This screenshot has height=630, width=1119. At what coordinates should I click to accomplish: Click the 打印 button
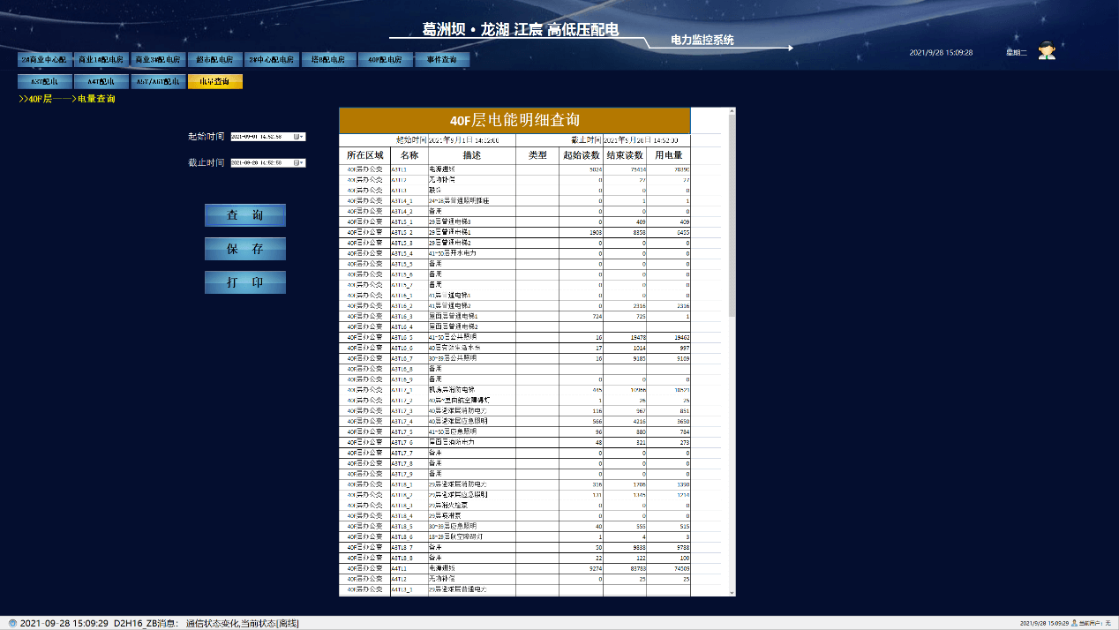pyautogui.click(x=245, y=282)
